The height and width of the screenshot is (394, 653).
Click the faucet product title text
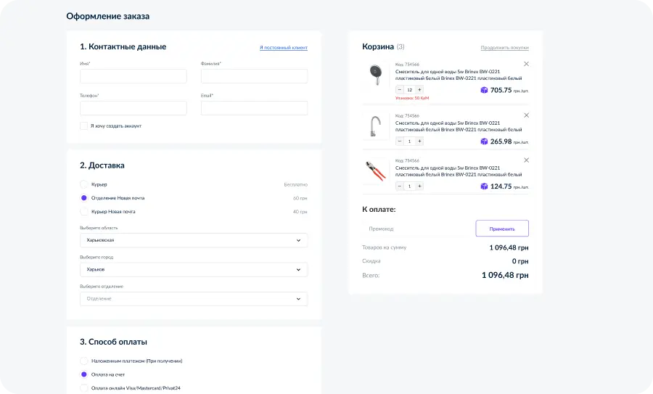click(459, 126)
